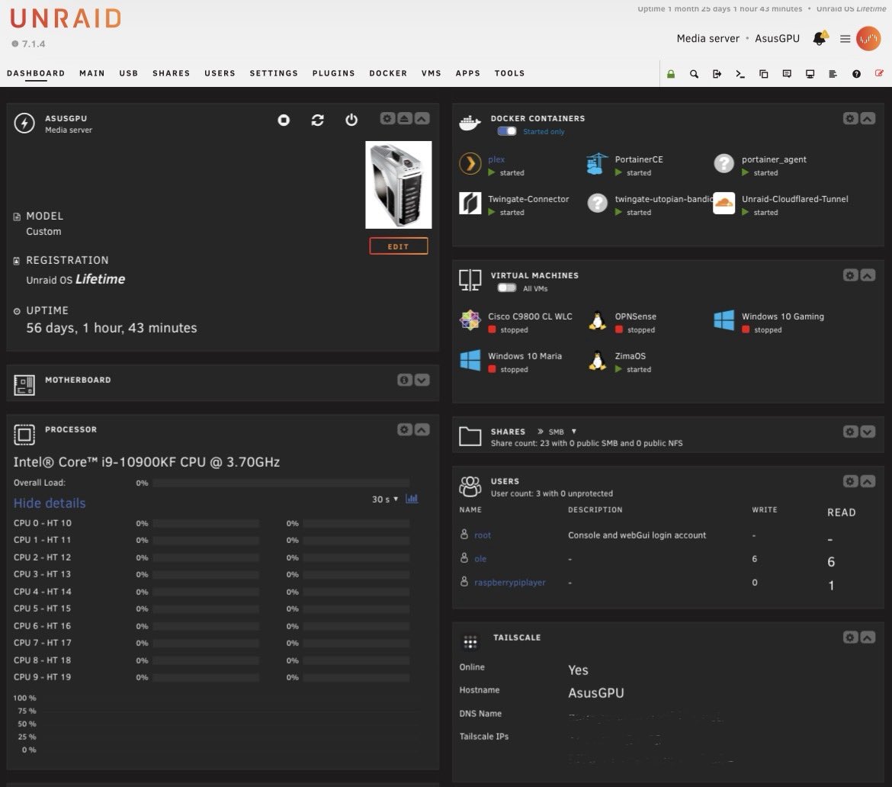Image resolution: width=892 pixels, height=787 pixels.
Task: Click the Cisco C9800 CL WLC VM icon
Action: click(x=470, y=320)
